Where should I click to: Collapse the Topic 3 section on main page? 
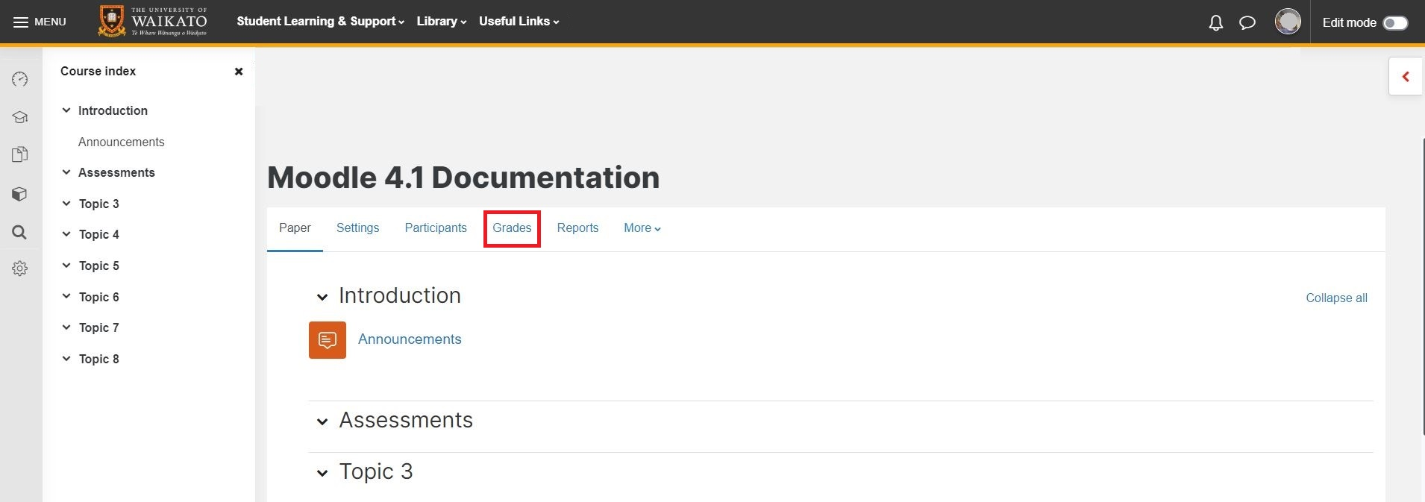322,474
